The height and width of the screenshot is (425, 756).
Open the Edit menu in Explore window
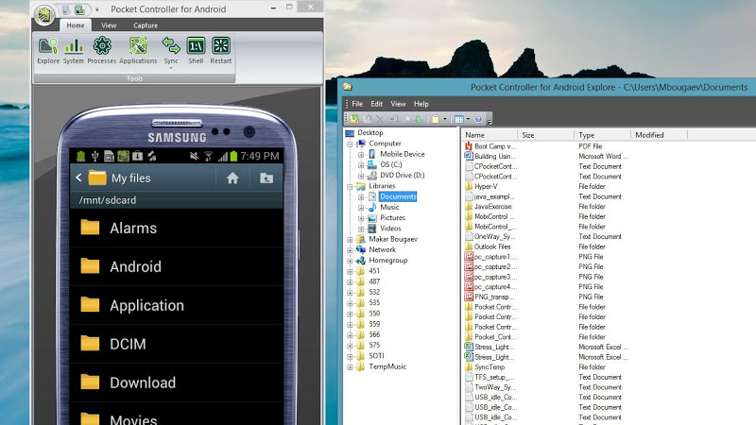[x=377, y=104]
